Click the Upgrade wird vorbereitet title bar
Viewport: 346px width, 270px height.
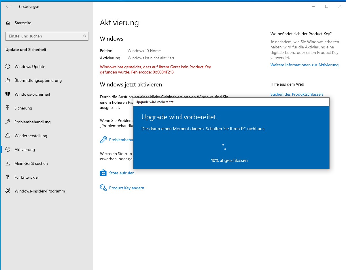pyautogui.click(x=202, y=102)
